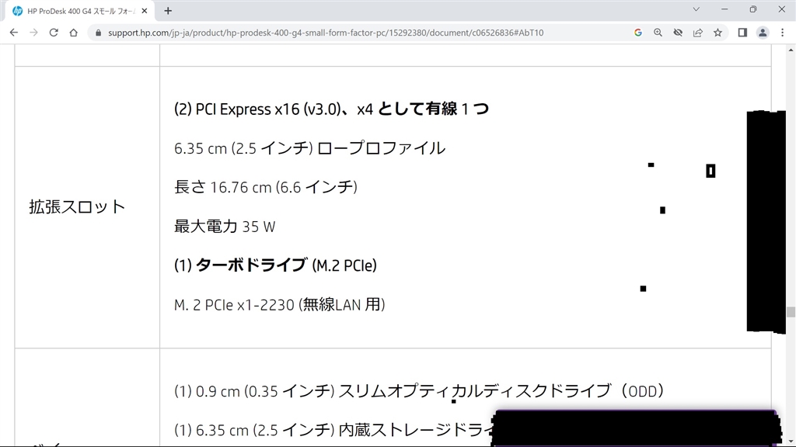Click scrollbar up arrow
The height and width of the screenshot is (447, 796).
(x=791, y=50)
